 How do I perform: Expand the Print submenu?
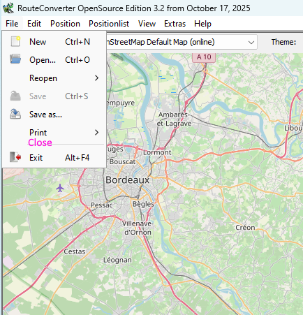click(x=54, y=133)
